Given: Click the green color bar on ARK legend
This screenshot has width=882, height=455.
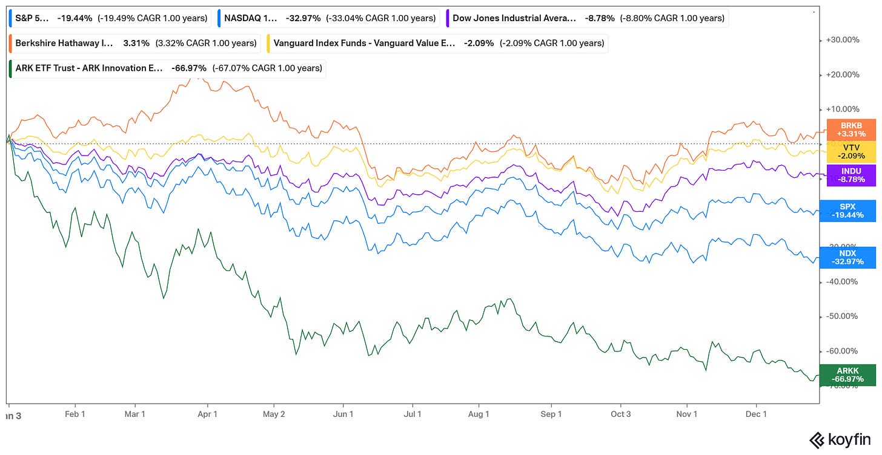Looking at the screenshot, I should 12,68.
